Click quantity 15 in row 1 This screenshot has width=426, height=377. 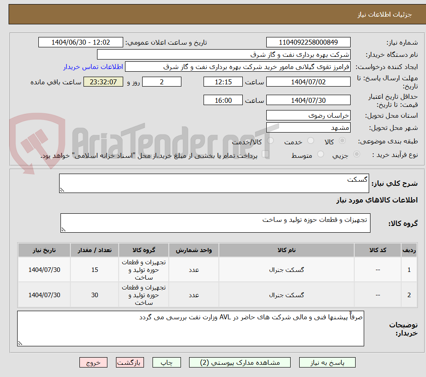pyautogui.click(x=95, y=270)
